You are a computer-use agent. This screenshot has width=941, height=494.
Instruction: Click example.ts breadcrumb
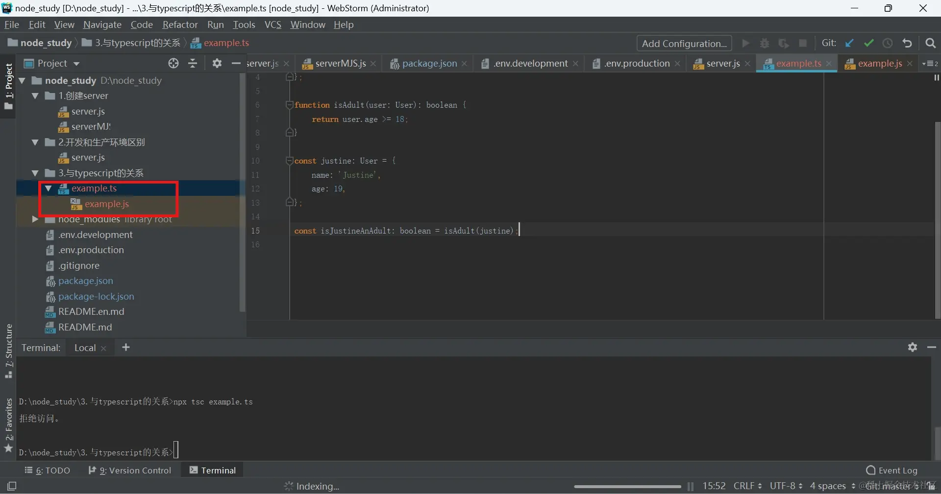220,43
